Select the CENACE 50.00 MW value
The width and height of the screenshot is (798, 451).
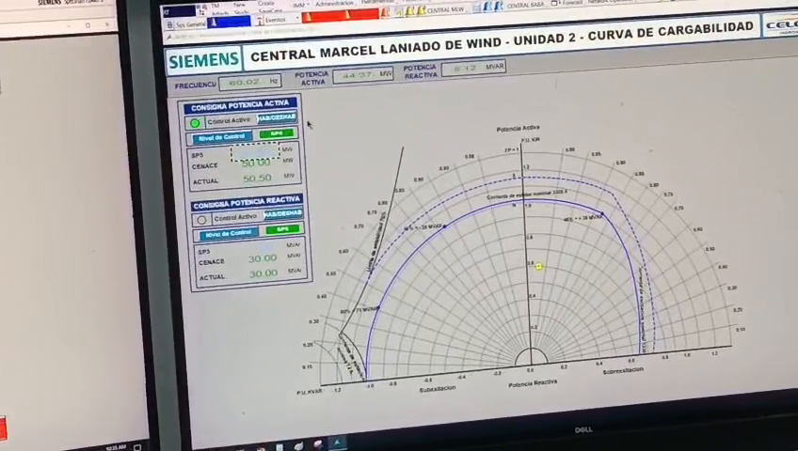click(256, 163)
